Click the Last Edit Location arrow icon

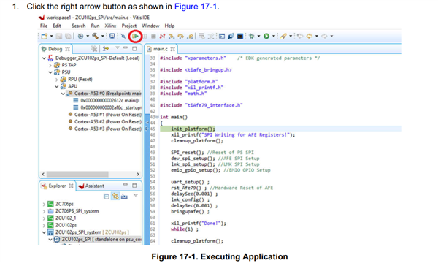click(300, 36)
